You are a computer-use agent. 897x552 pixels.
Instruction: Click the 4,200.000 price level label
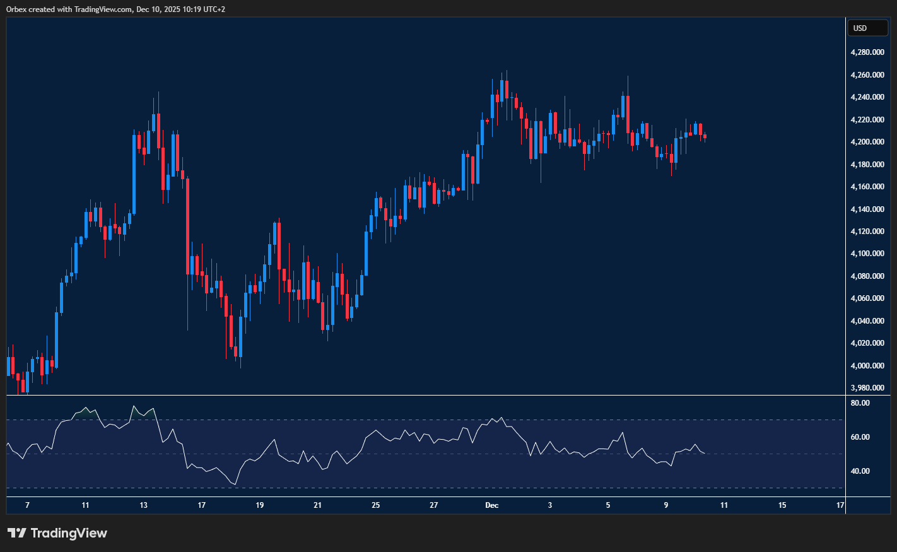pos(867,142)
